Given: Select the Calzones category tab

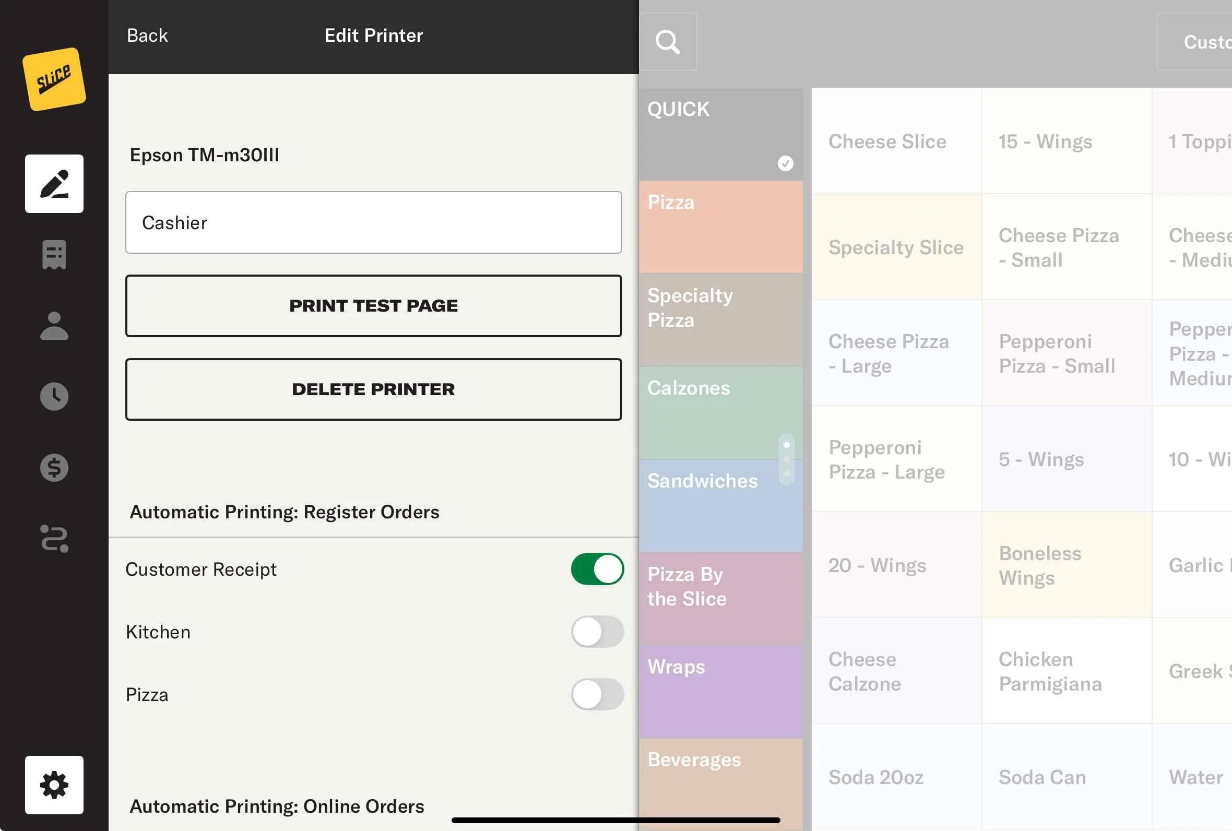Looking at the screenshot, I should pyautogui.click(x=710, y=412).
